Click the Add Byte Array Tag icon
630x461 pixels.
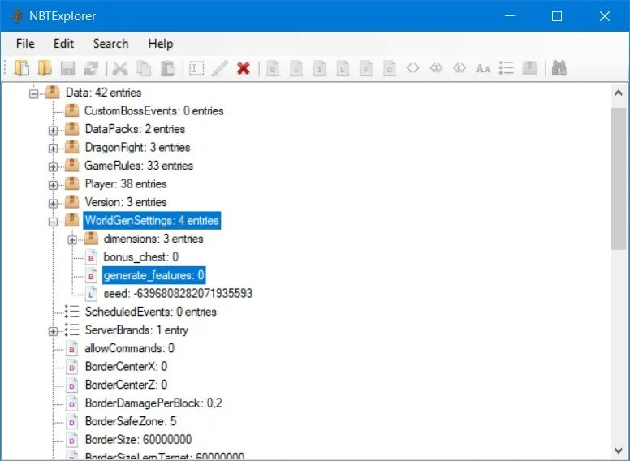coord(412,68)
